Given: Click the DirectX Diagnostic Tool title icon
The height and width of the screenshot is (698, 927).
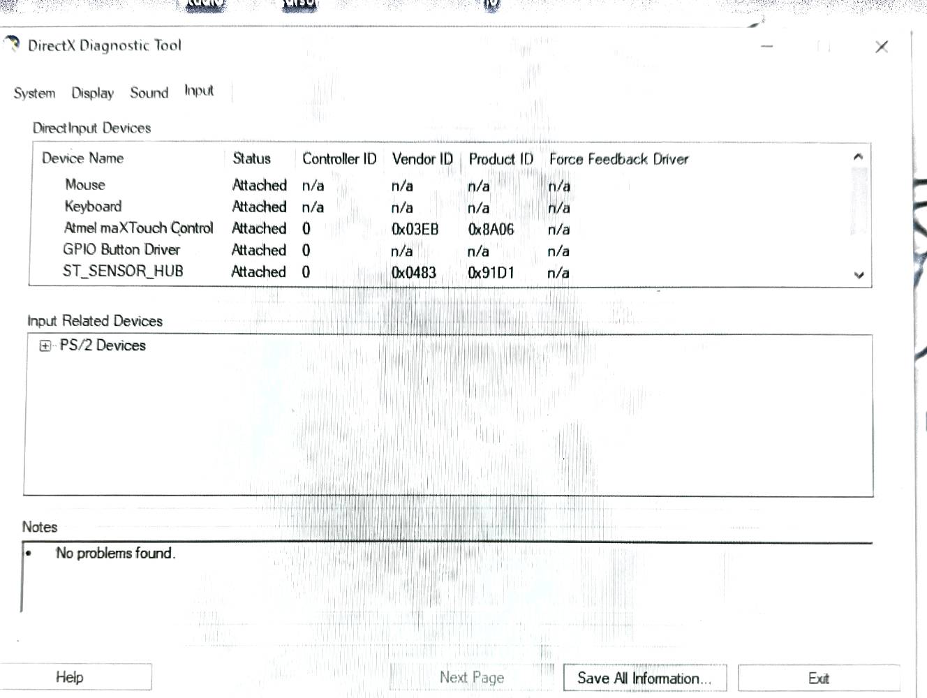Looking at the screenshot, I should (12, 45).
